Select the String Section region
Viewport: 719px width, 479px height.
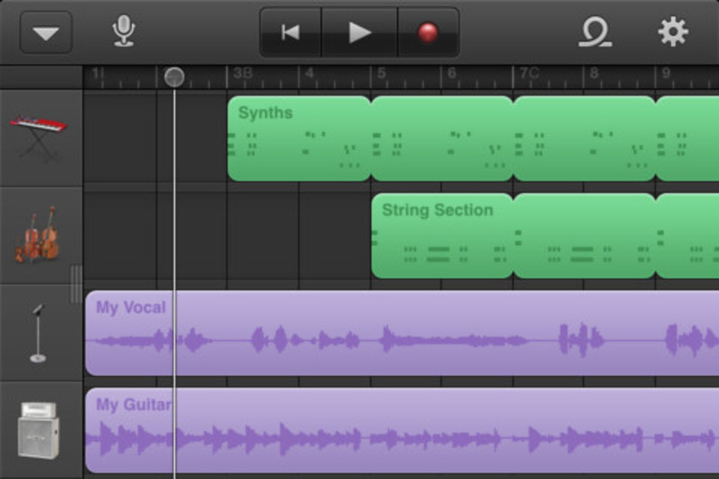(443, 236)
